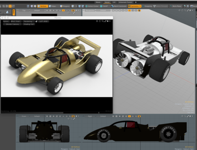Click Front viewport zoom magnifier icon
Image resolution: width=197 pixels, height=150 pixels.
click(71, 119)
